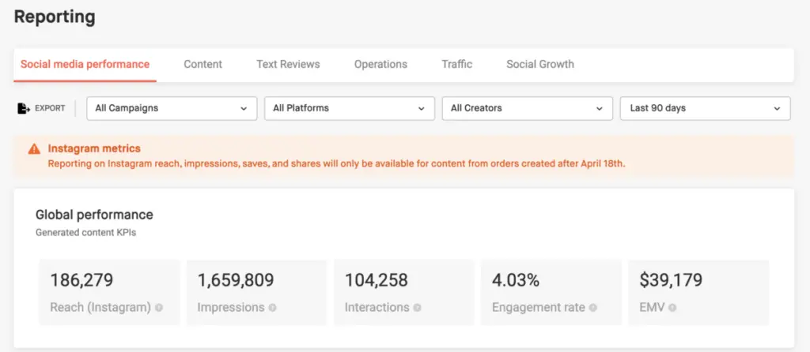Click info icon beside EMV
810x352 pixels.
pos(672,308)
